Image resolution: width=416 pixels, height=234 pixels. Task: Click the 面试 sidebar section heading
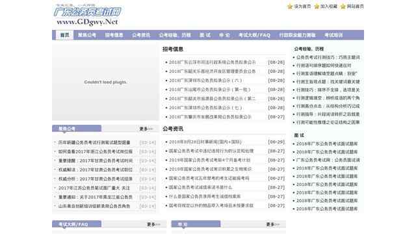[299, 135]
